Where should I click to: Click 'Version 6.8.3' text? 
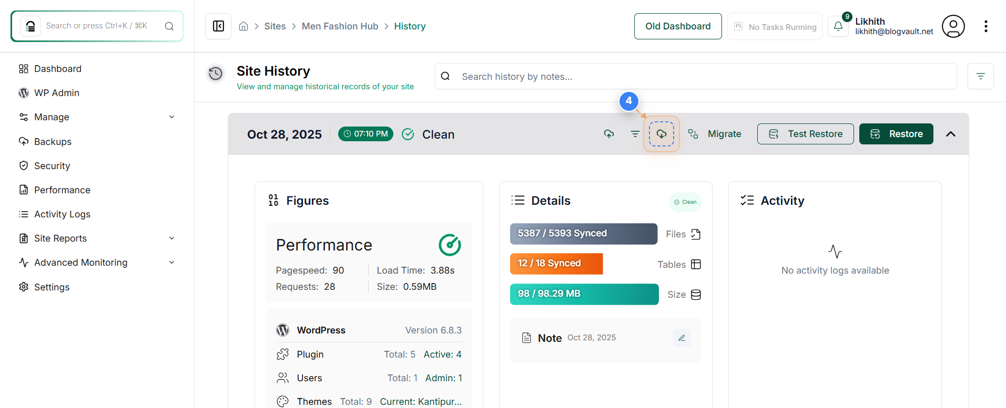(433, 330)
